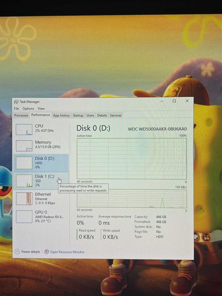The image size is (222, 296).
Task: Click the Capacity 466 GB value
Action: tap(161, 217)
